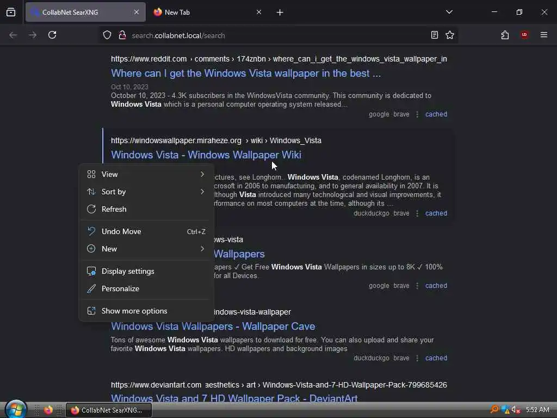Click the tracking protection shield icon
The width and height of the screenshot is (557, 418).
[x=107, y=35]
